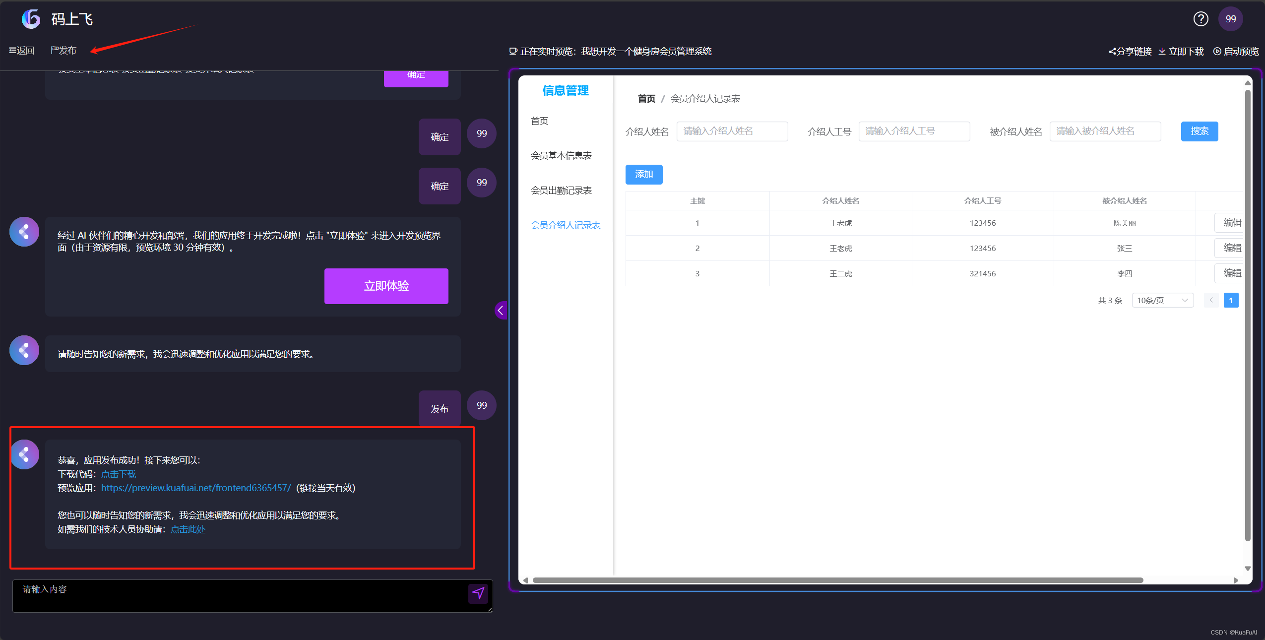Open the 99 user avatar at top right

click(1230, 19)
